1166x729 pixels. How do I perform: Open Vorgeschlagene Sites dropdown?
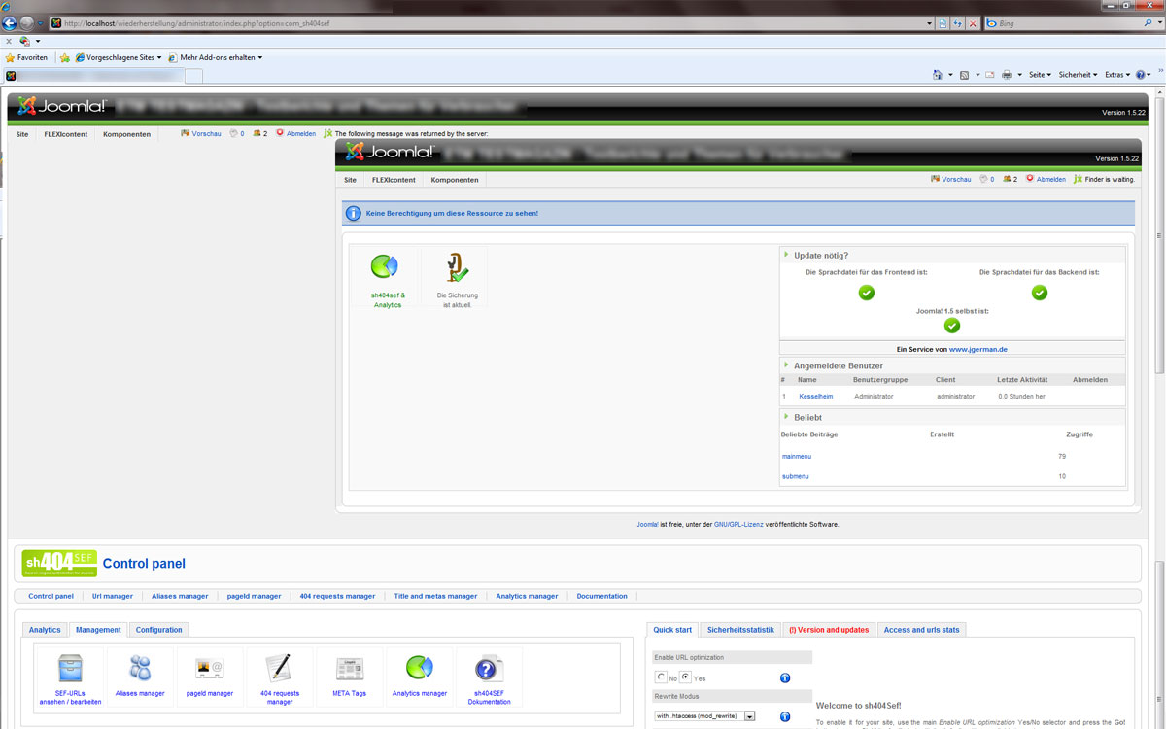tap(119, 57)
